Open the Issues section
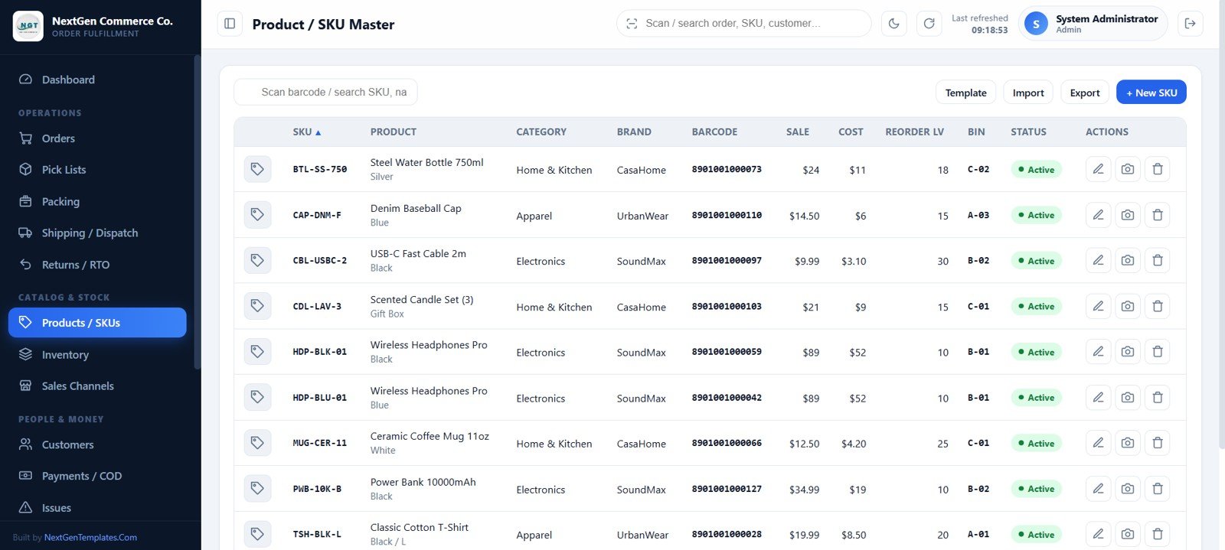The image size is (1225, 550). (97, 508)
